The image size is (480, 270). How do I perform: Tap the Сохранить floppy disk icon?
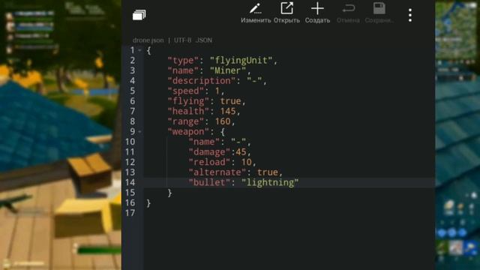(x=379, y=8)
